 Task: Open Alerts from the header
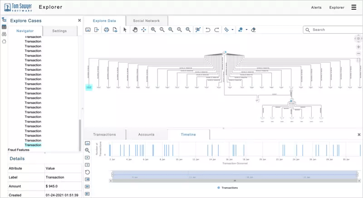click(316, 7)
